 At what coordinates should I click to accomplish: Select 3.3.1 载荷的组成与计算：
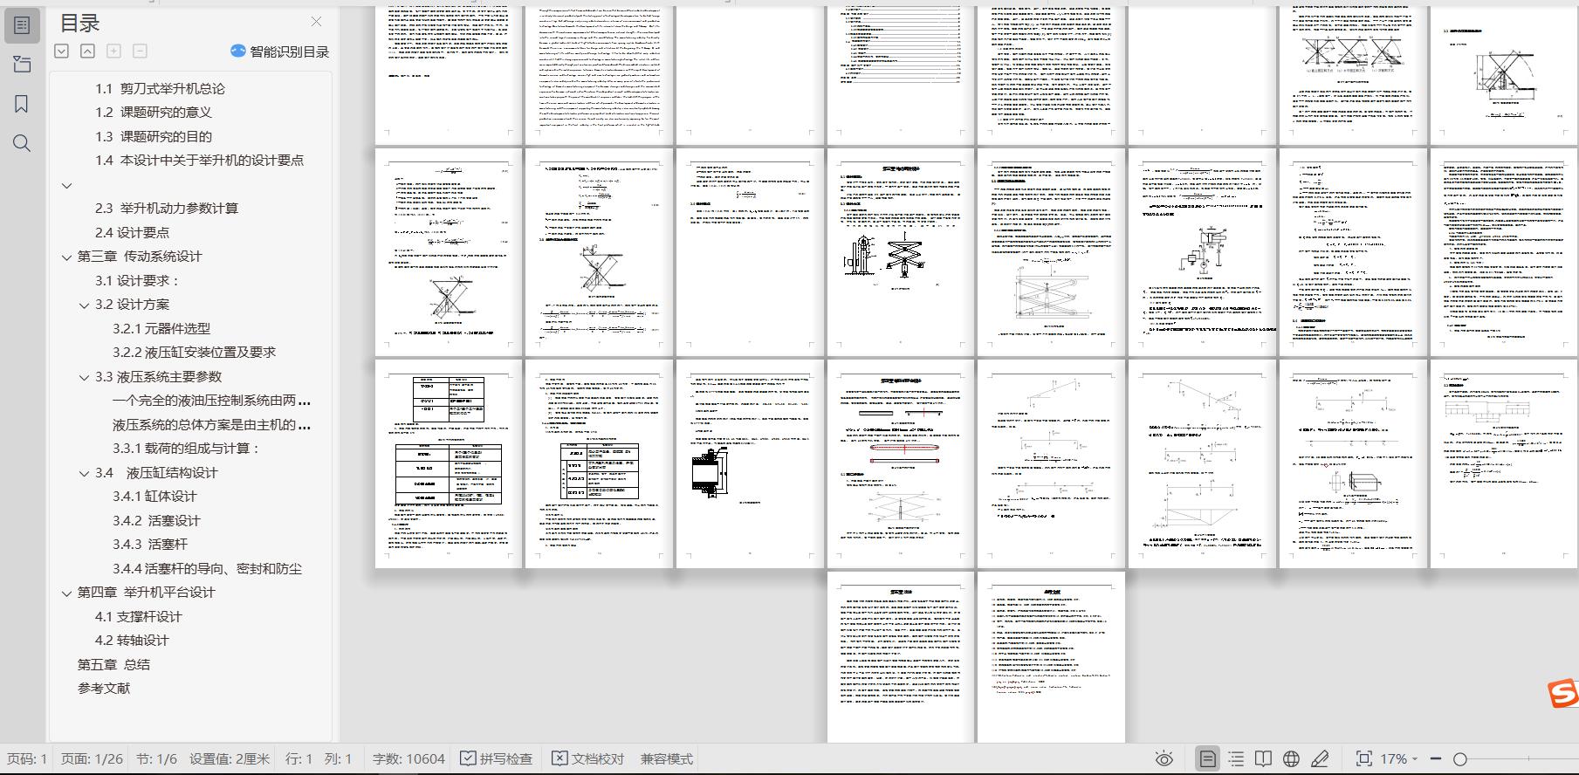click(187, 448)
